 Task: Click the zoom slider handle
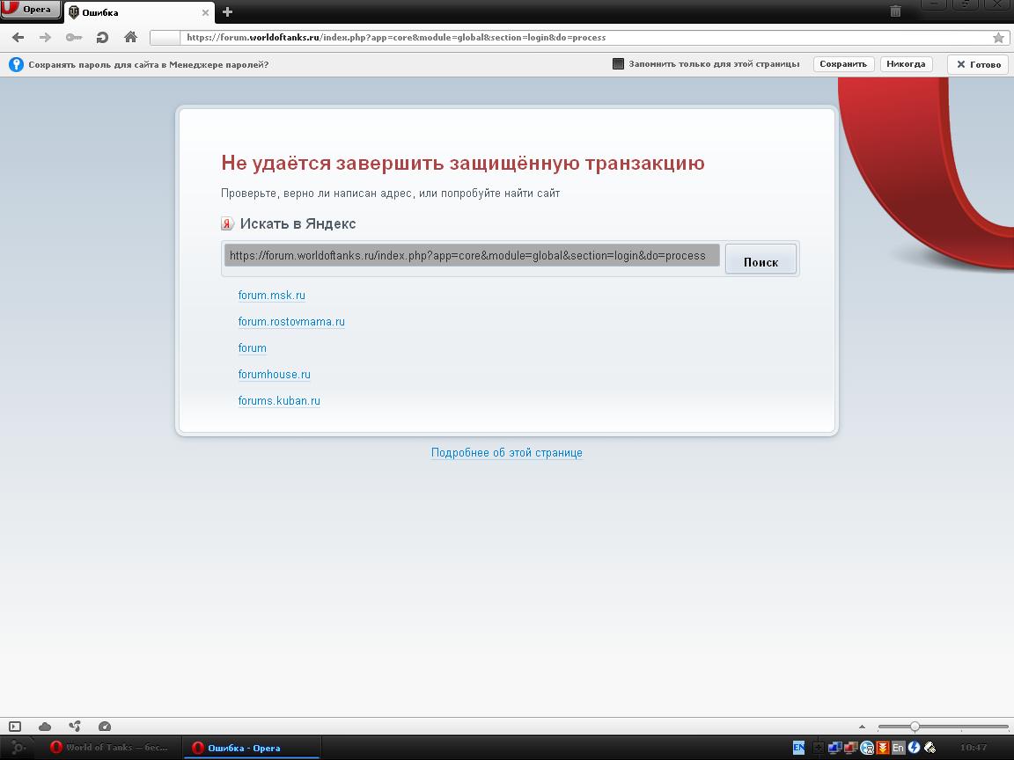(915, 727)
